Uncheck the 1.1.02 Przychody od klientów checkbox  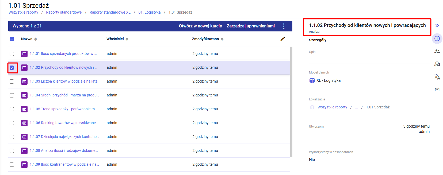pos(12,68)
